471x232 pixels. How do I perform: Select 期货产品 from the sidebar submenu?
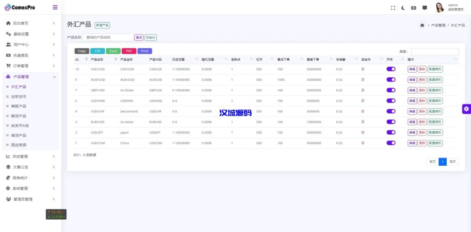[x=18, y=116]
